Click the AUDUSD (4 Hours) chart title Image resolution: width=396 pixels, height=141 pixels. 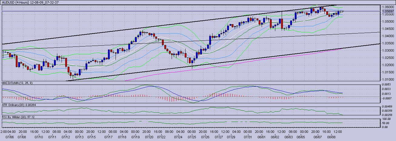pyautogui.click(x=15, y=2)
